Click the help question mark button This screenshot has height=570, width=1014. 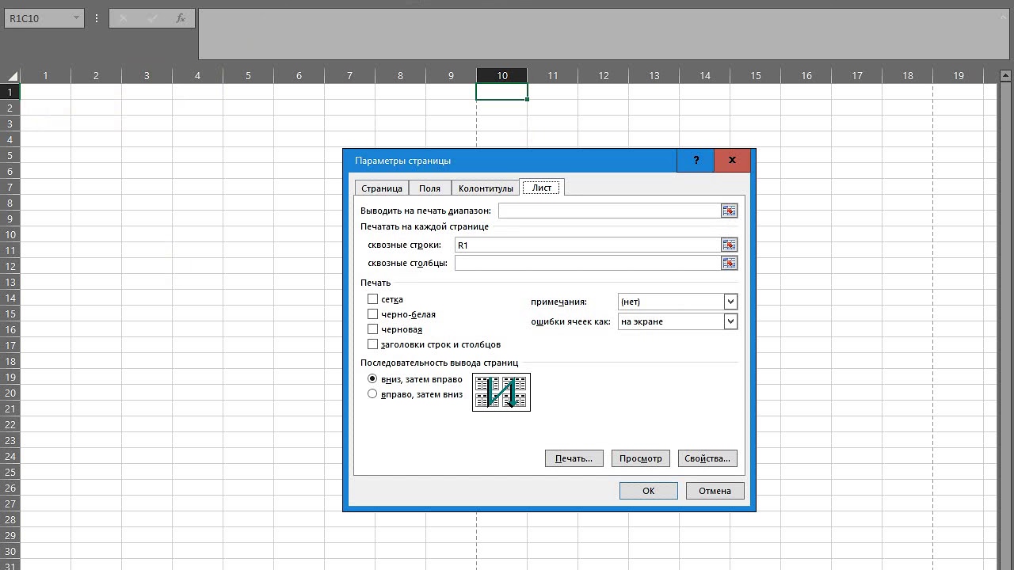[x=696, y=160]
